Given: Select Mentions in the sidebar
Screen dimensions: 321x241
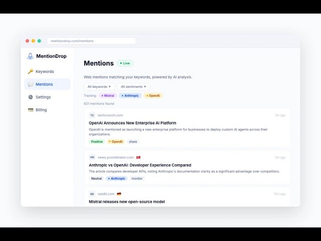Looking at the screenshot, I should [47, 84].
